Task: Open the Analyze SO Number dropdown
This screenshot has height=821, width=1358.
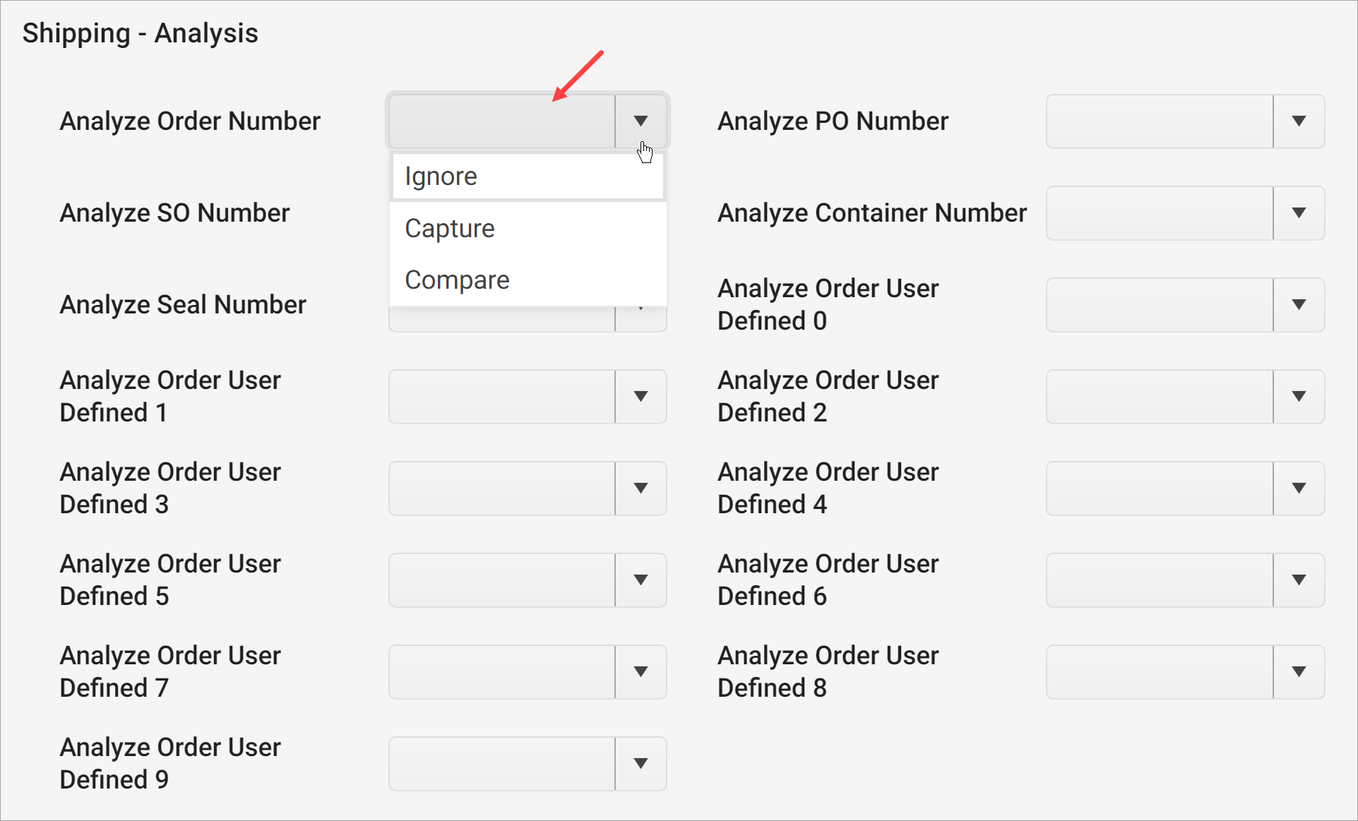Action: pyautogui.click(x=641, y=212)
